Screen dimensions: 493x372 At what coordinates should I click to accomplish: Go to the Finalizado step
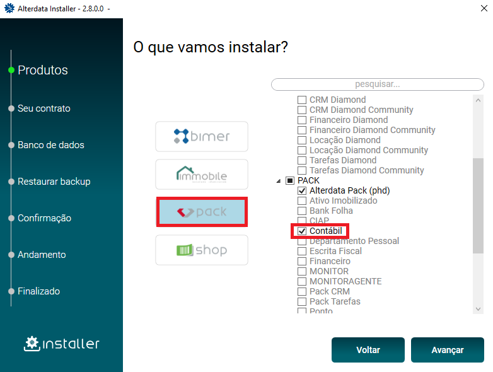[39, 291]
